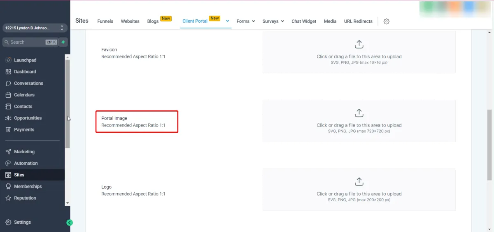494x232 pixels.
Task: Click the Favicon label text
Action: (109, 49)
